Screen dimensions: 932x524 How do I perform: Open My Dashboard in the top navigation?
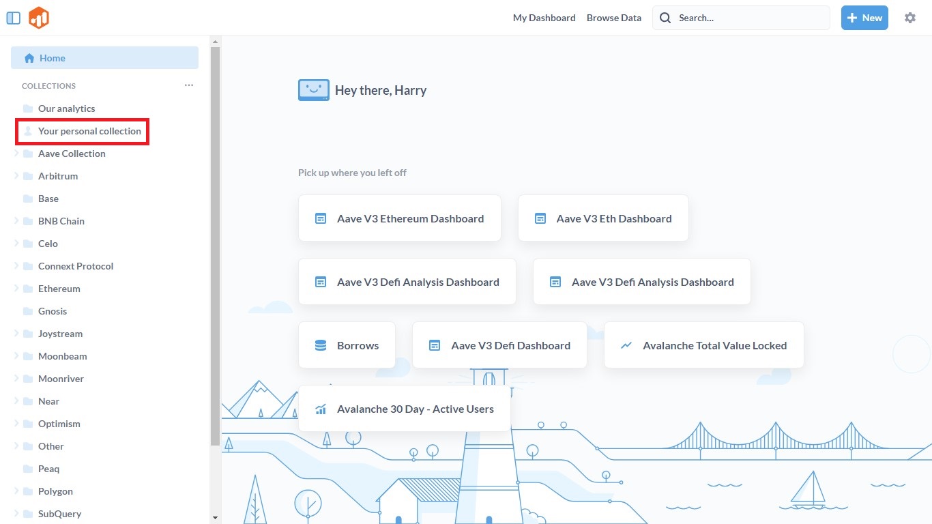(x=544, y=18)
